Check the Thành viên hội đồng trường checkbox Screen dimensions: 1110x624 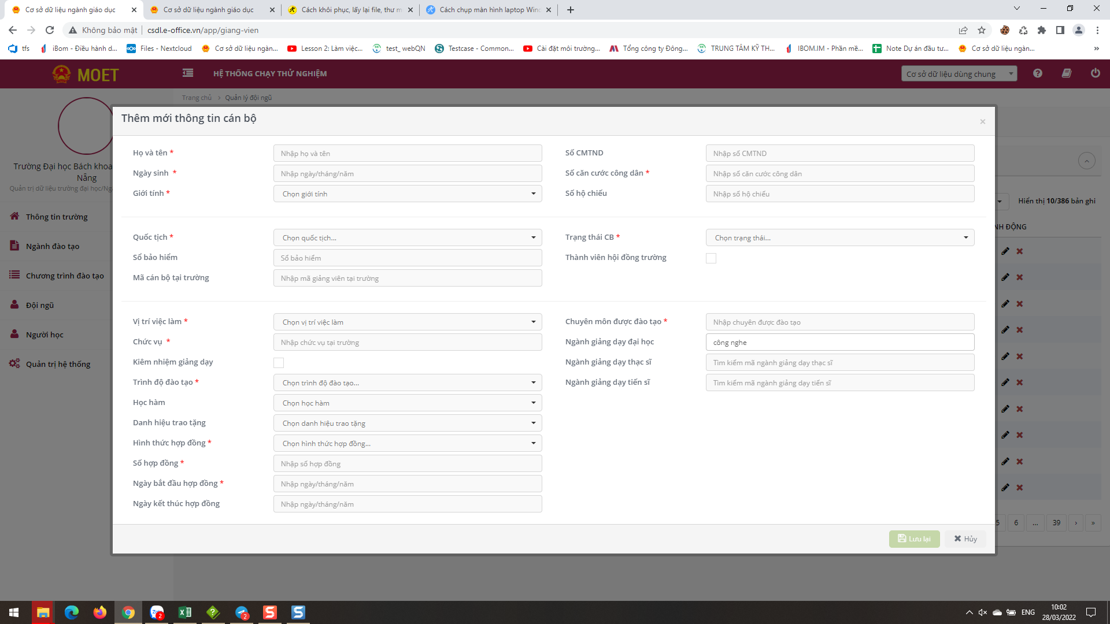point(711,258)
